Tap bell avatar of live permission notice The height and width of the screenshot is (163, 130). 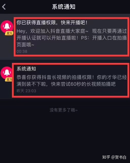[7, 27]
